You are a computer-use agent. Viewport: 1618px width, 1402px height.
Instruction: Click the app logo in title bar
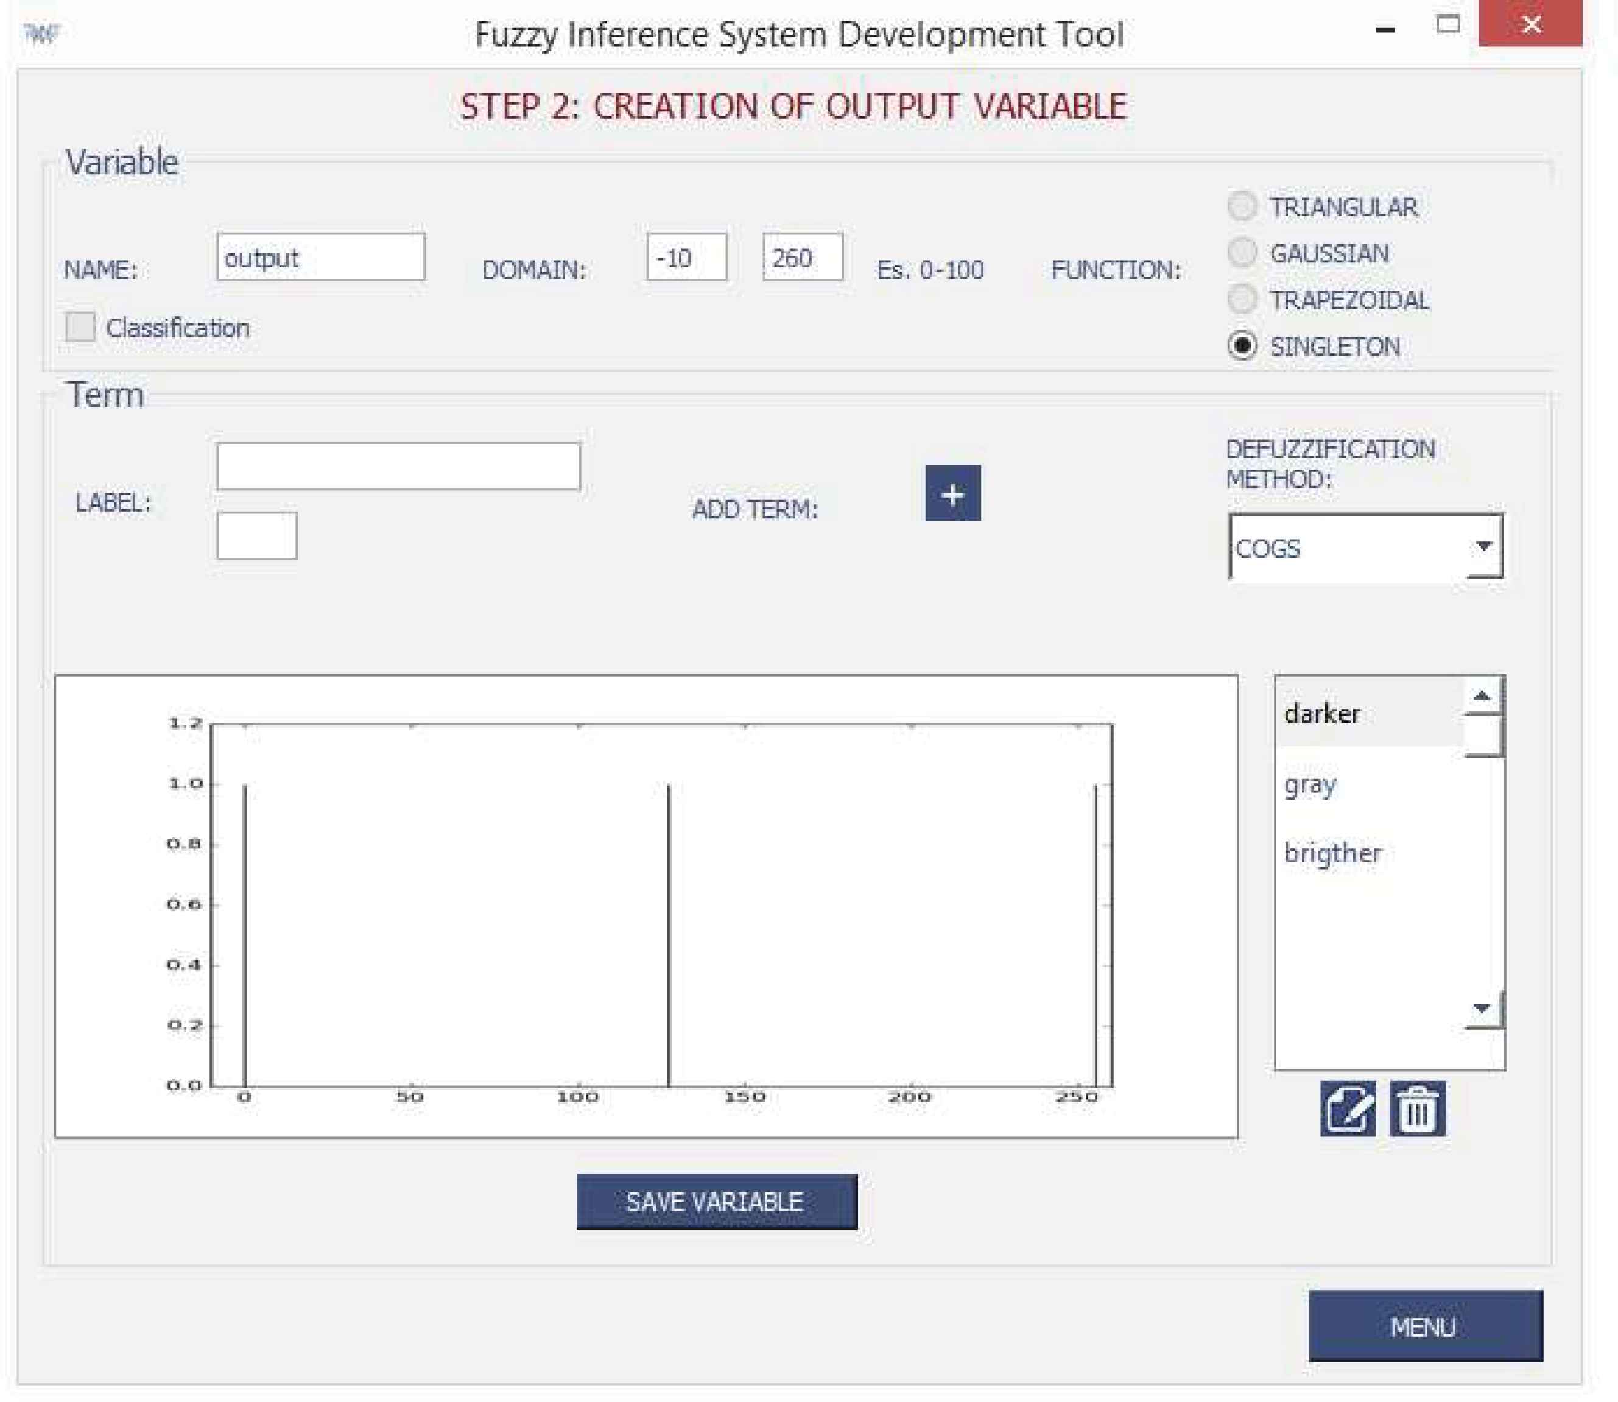41,33
